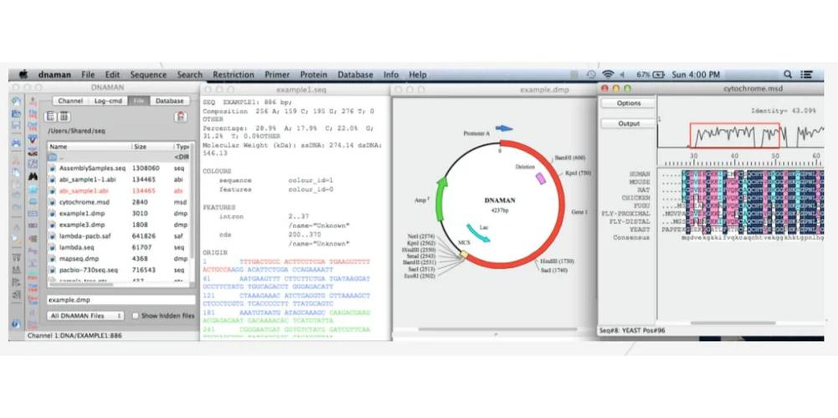Click the KpnI (750) site label
Viewport: 838px width, 418px height.
(578, 173)
